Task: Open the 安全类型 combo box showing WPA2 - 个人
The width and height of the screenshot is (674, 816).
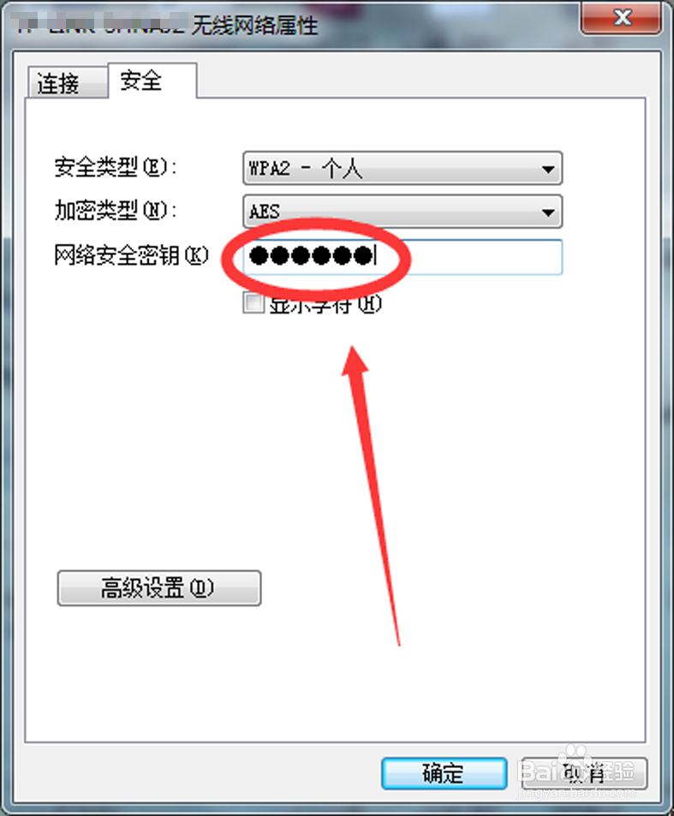Action: [403, 168]
